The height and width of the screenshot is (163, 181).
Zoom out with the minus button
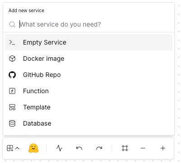click(143, 148)
